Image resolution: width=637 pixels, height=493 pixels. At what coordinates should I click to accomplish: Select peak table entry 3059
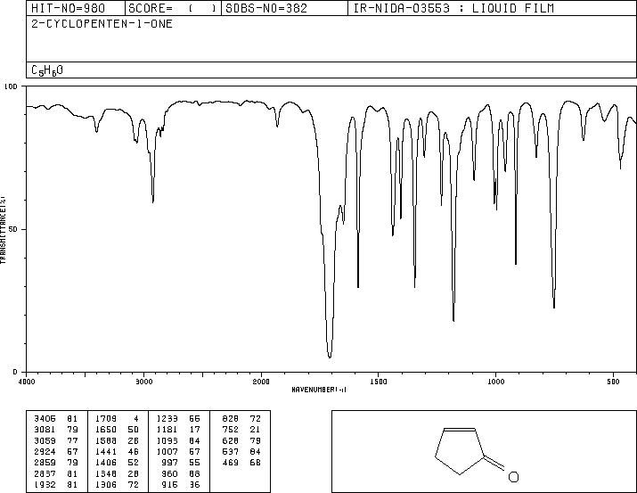45,440
